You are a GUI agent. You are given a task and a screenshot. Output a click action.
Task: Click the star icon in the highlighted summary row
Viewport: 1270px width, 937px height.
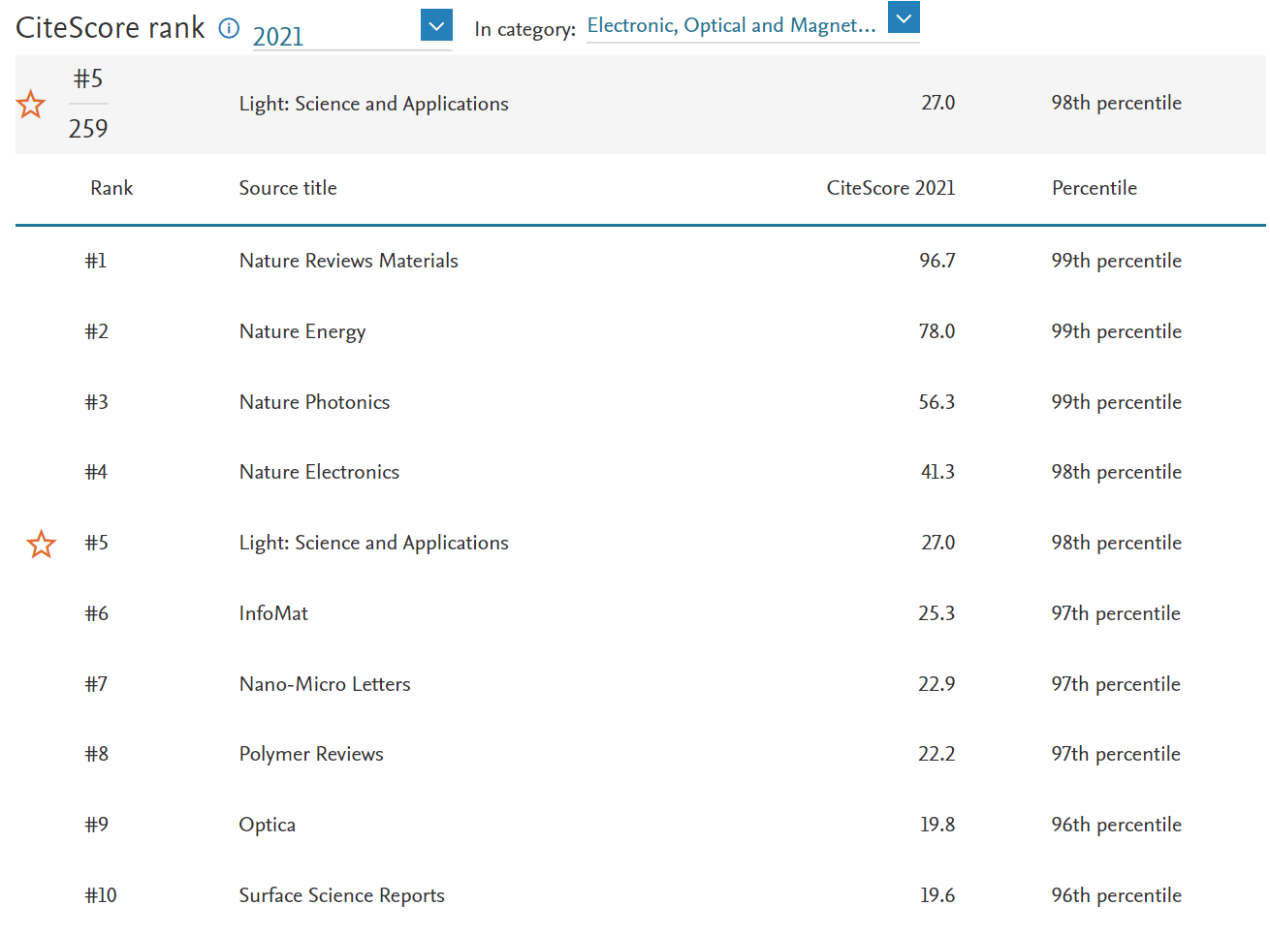coord(31,104)
